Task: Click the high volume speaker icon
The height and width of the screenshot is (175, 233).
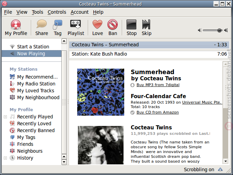Action: [226, 30]
